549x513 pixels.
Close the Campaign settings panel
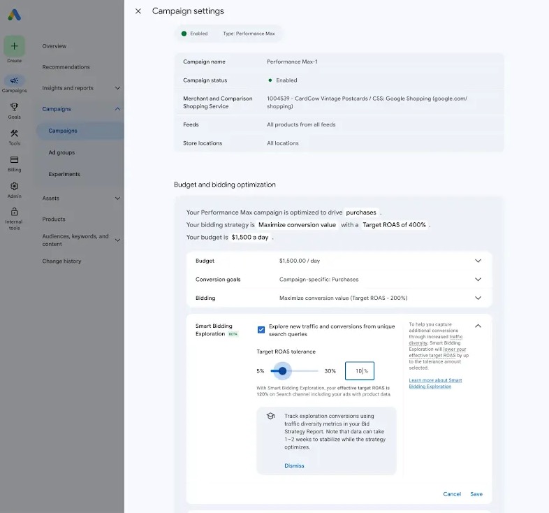pos(138,11)
